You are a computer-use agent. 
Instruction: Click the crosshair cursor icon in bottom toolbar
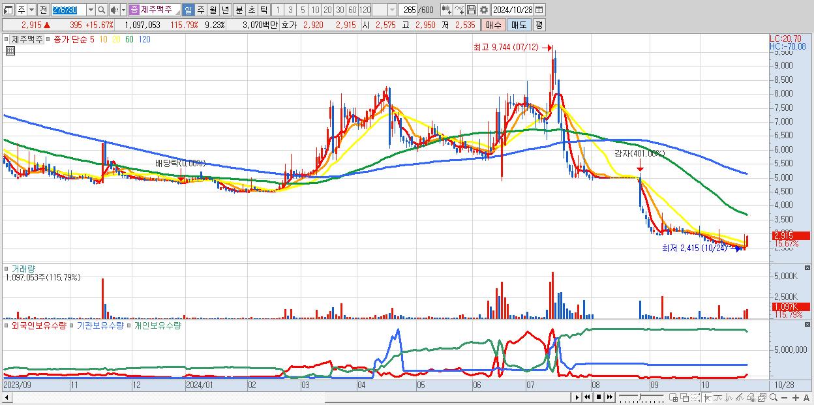pos(707,398)
